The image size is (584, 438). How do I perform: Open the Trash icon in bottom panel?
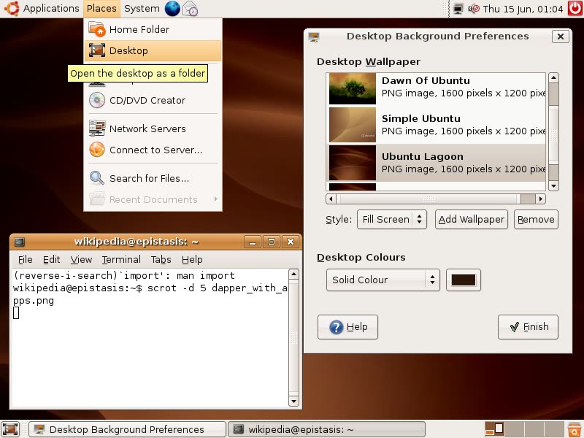click(575, 429)
